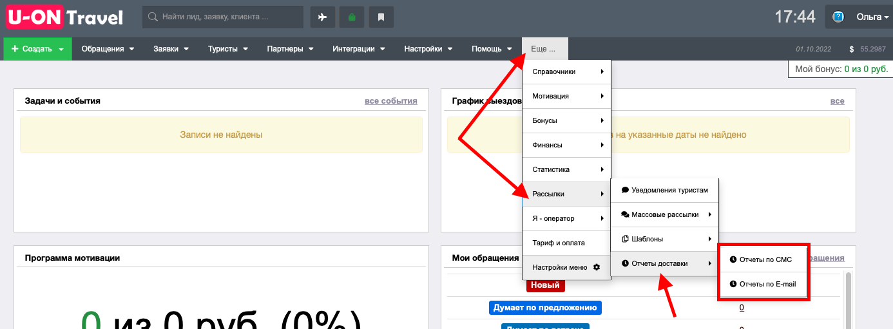This screenshot has height=329, width=893.
Task: Expand the Финансы submenu
Action: click(x=566, y=145)
